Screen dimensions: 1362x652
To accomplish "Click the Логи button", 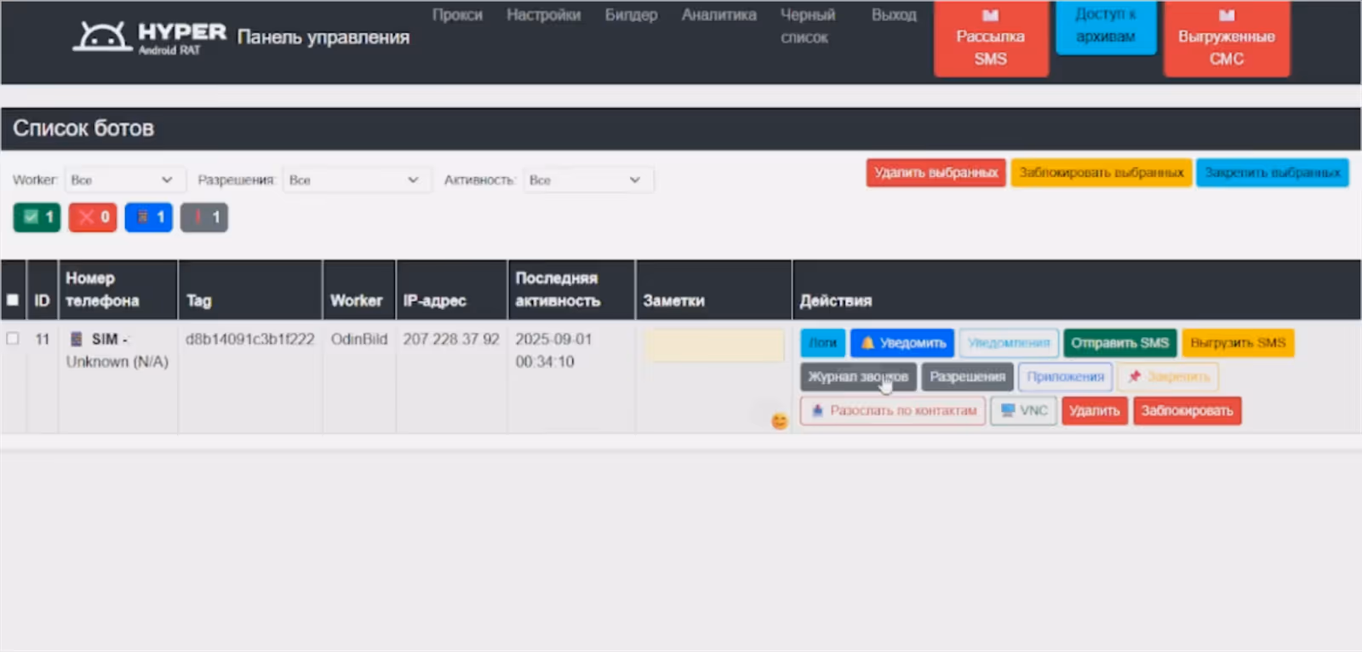I will tap(822, 343).
